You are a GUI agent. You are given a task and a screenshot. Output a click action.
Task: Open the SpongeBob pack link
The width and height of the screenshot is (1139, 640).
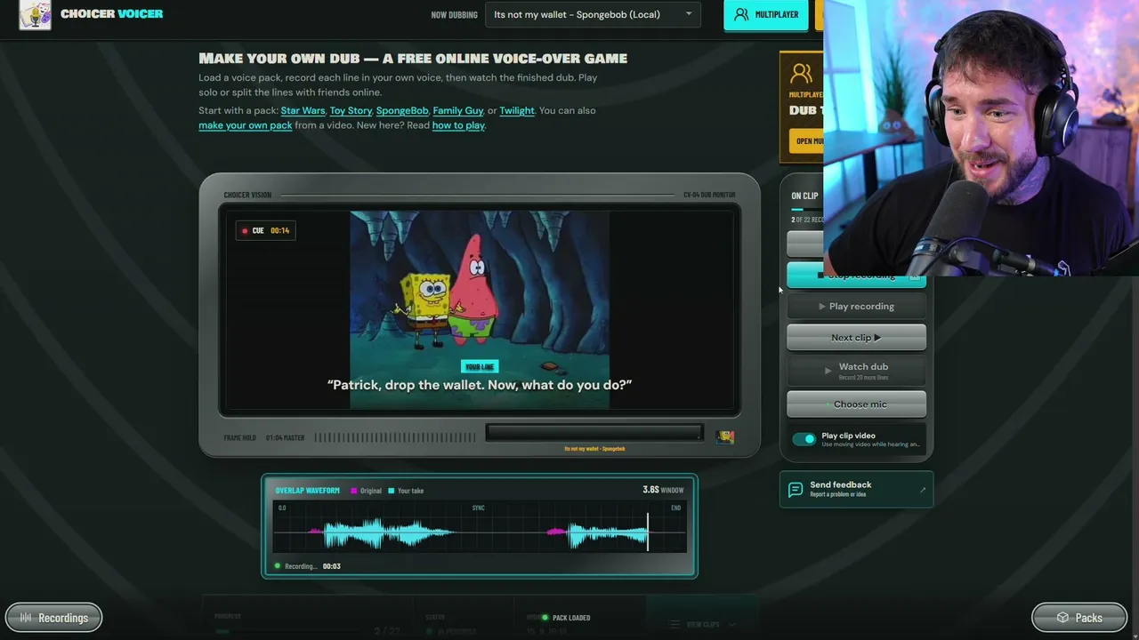402,111
